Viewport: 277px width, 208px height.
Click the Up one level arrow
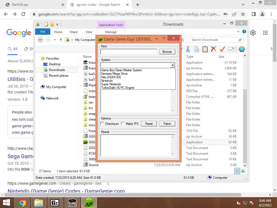point(61,40)
